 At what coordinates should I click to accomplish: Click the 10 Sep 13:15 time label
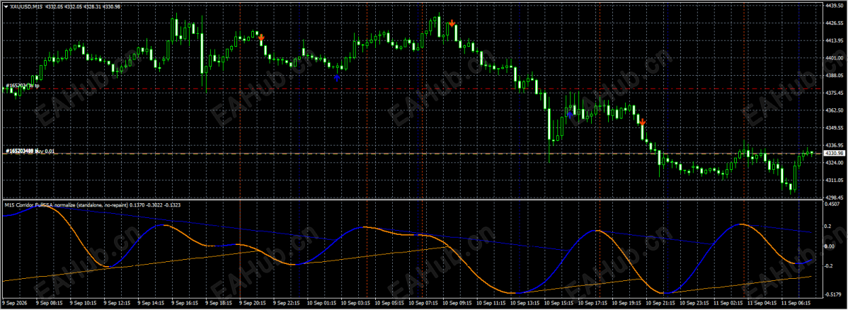point(526,304)
